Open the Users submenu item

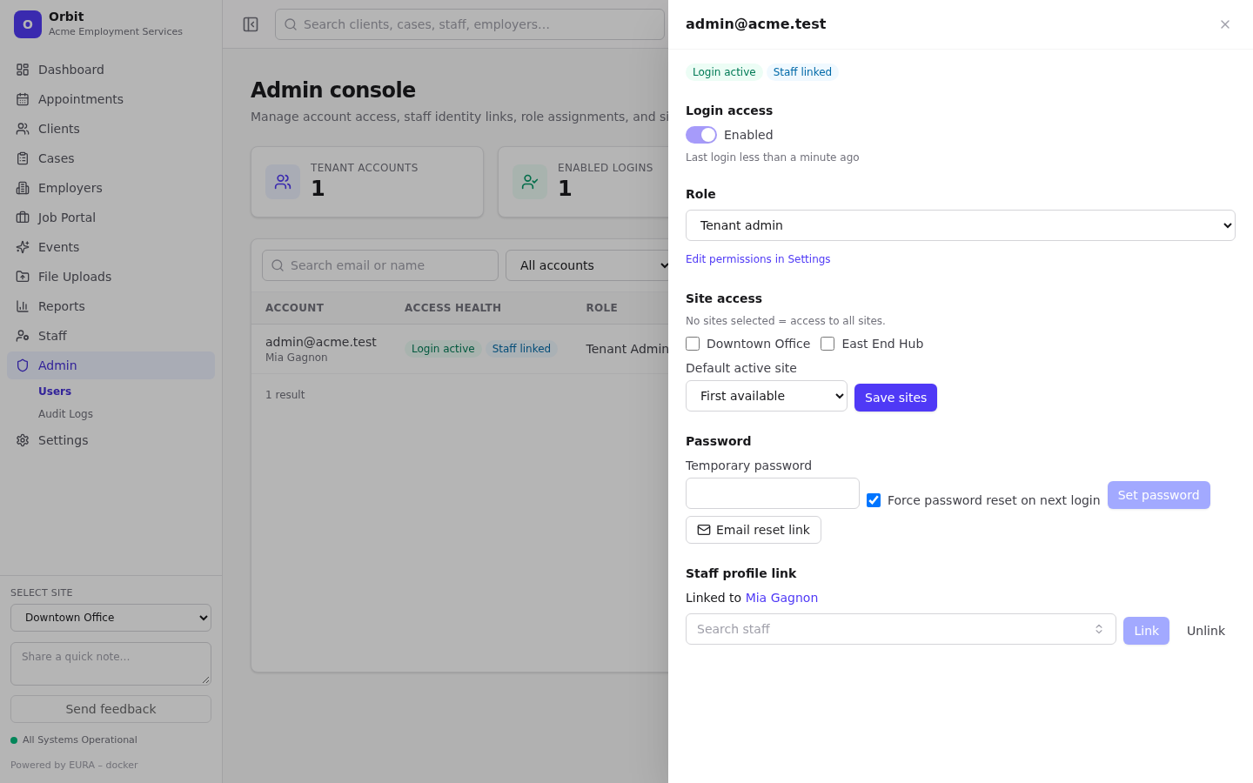[x=55, y=391]
